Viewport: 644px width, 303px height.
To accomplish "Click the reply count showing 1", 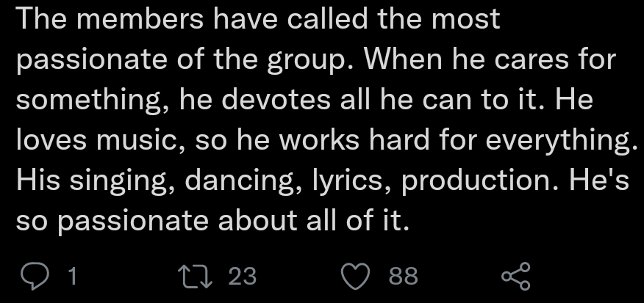I will pos(71,277).
